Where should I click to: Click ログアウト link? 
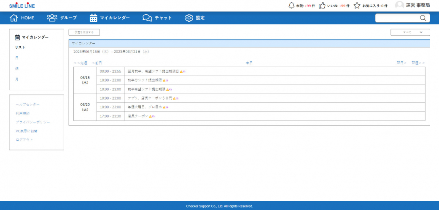click(24, 140)
